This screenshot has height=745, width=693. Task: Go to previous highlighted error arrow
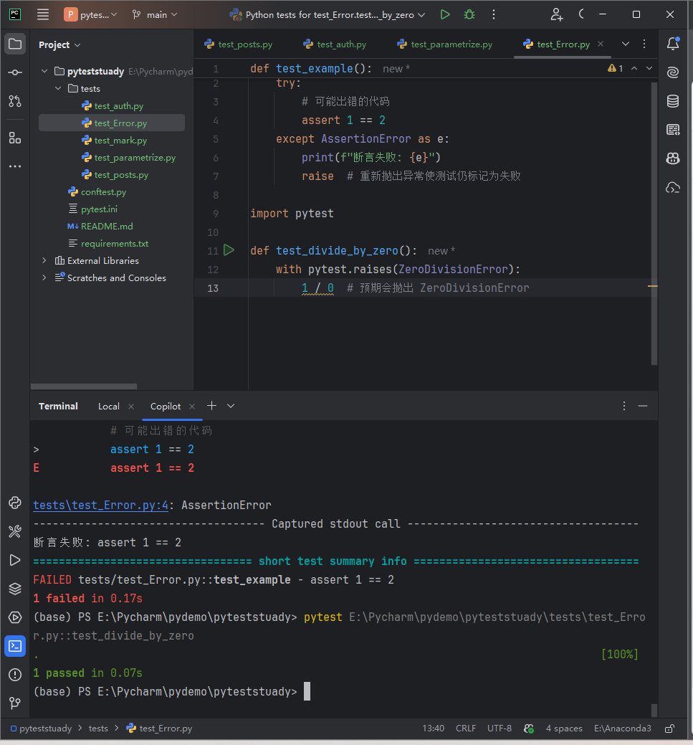634,68
